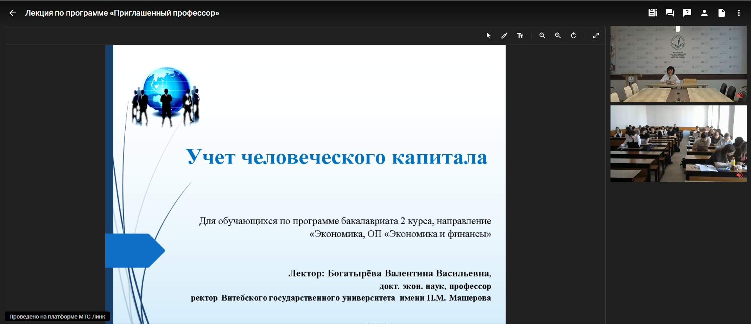Select the text annotation tool
This screenshot has height=324, width=751.
coord(520,36)
